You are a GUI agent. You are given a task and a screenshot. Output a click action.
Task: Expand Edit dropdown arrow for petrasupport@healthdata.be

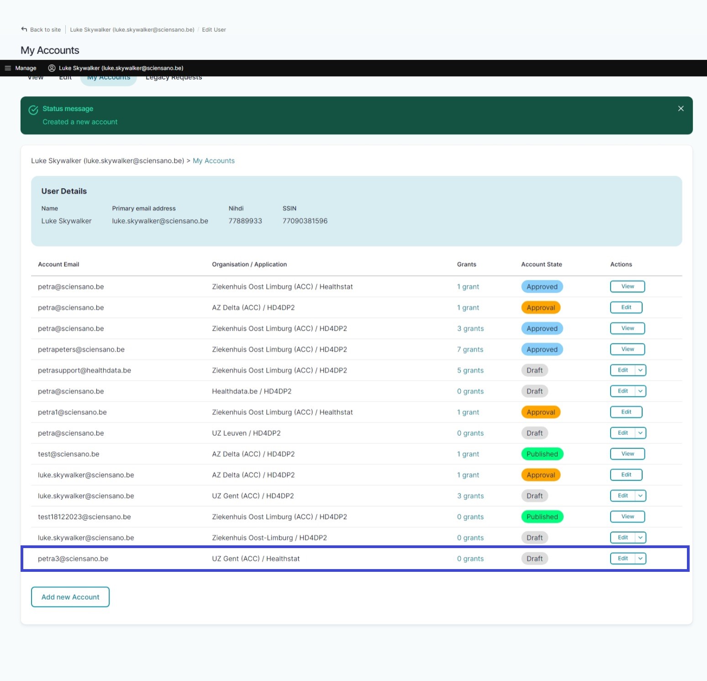click(x=640, y=370)
